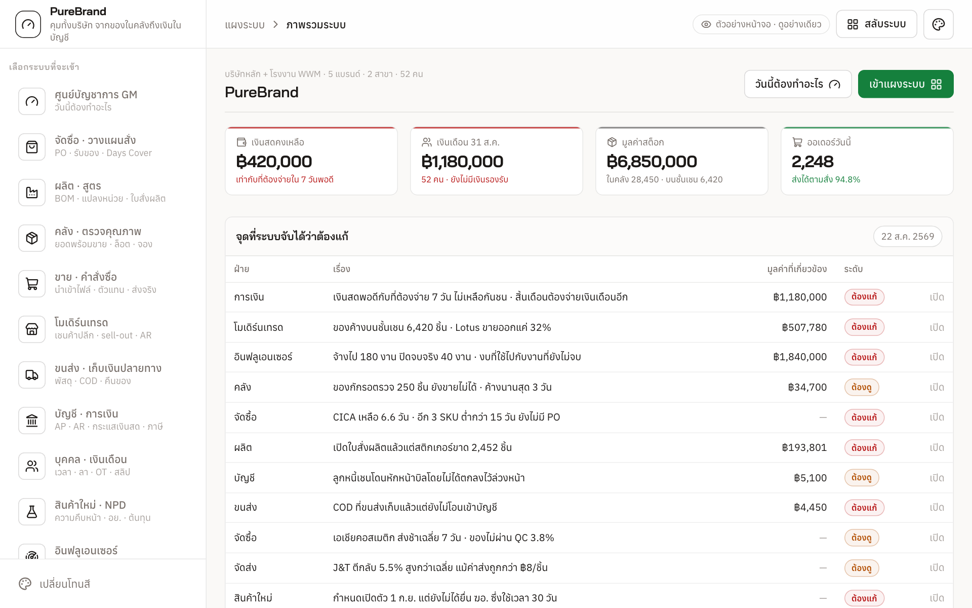Click the cube icon on stock value card

[612, 142]
